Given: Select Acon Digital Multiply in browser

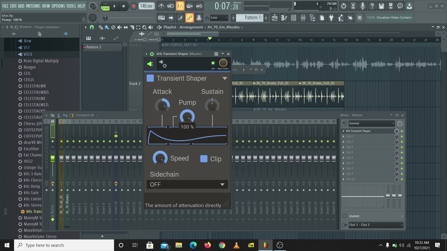Looking at the screenshot, I should [41, 61].
